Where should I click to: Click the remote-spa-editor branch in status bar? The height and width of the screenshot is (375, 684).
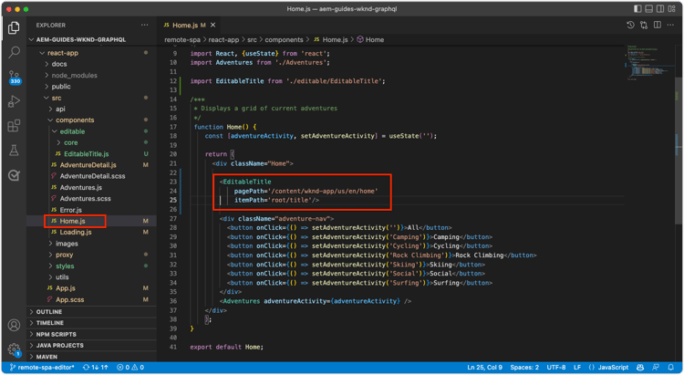(42, 367)
